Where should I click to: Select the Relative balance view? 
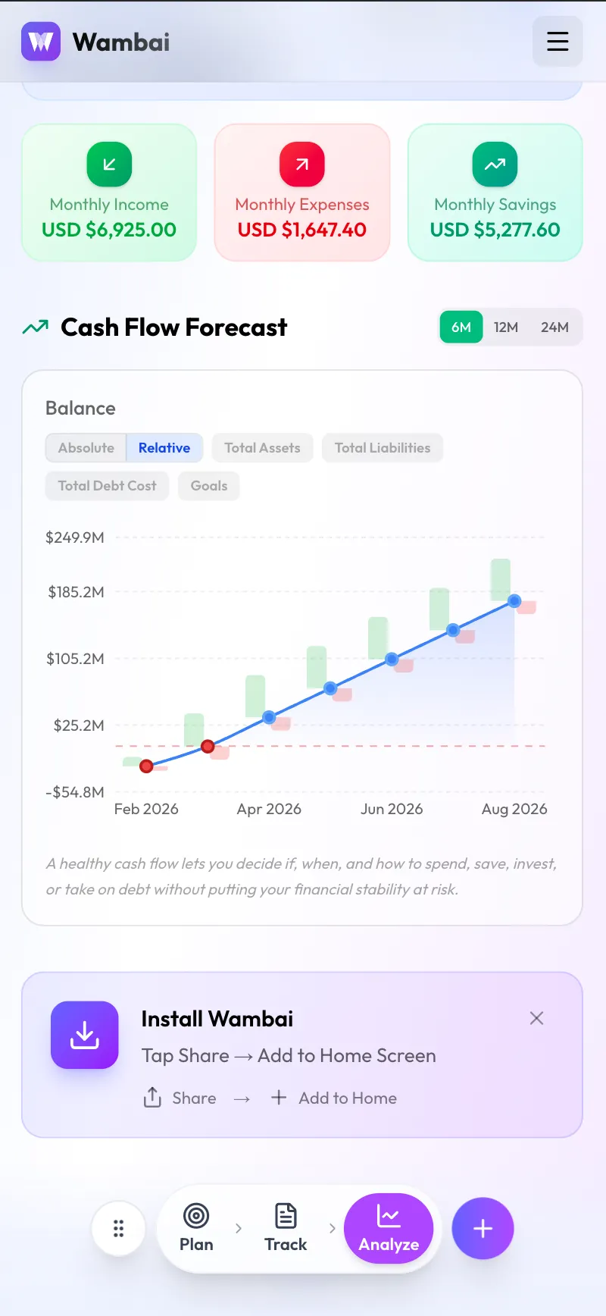pyautogui.click(x=164, y=447)
